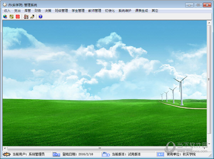This screenshot has width=214, height=159.
Task: Open the 支出 menu
Action: pyautogui.click(x=17, y=11)
